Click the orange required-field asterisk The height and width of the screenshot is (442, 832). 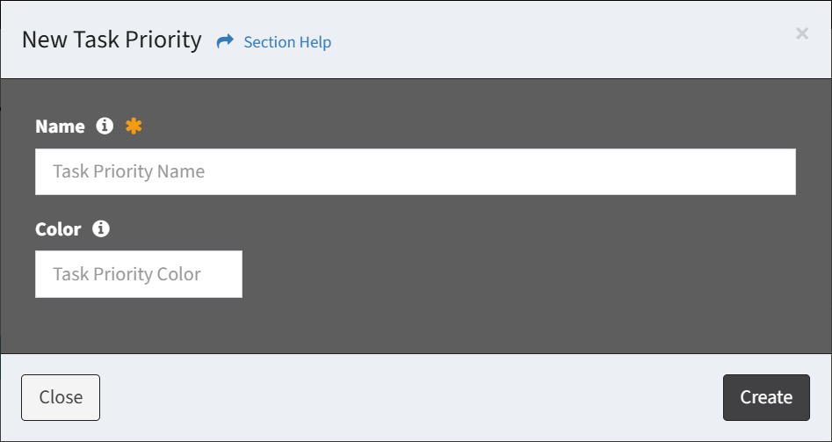(x=133, y=127)
